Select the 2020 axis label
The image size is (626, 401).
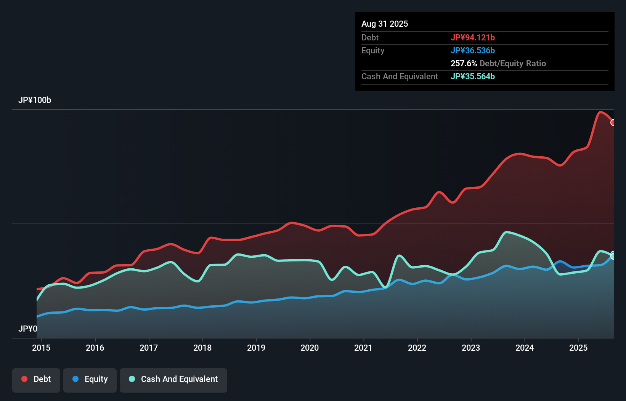pyautogui.click(x=310, y=348)
